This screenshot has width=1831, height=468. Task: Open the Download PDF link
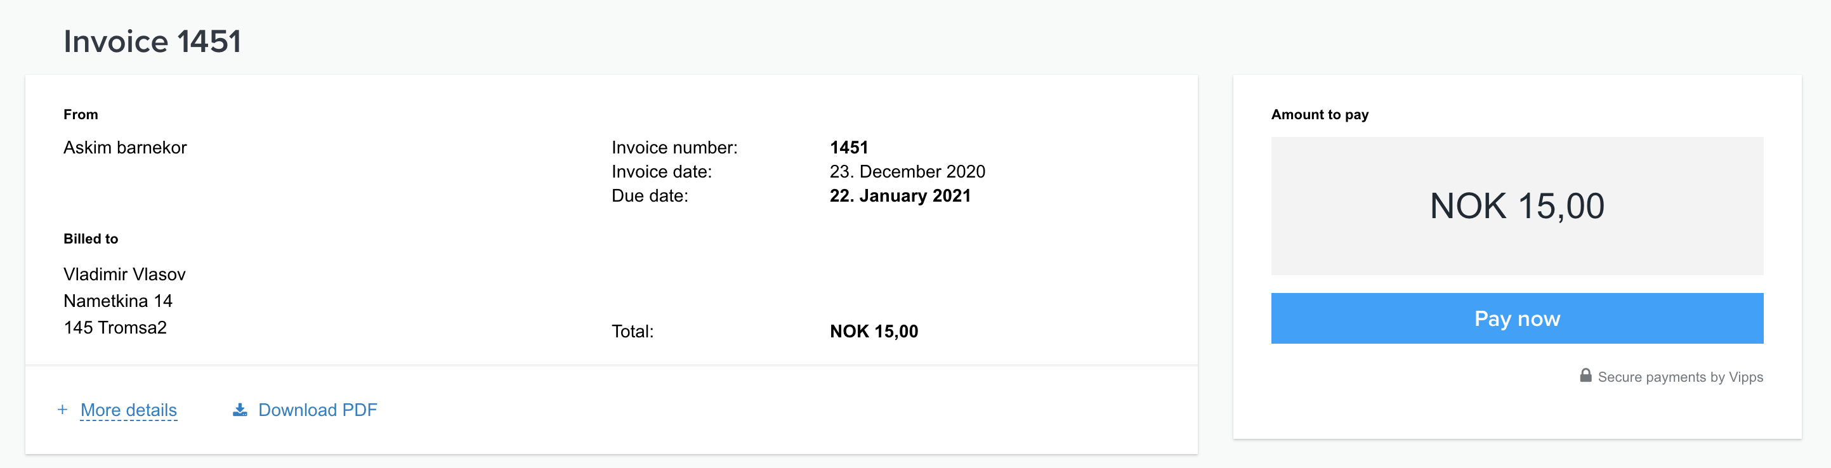[x=318, y=410]
